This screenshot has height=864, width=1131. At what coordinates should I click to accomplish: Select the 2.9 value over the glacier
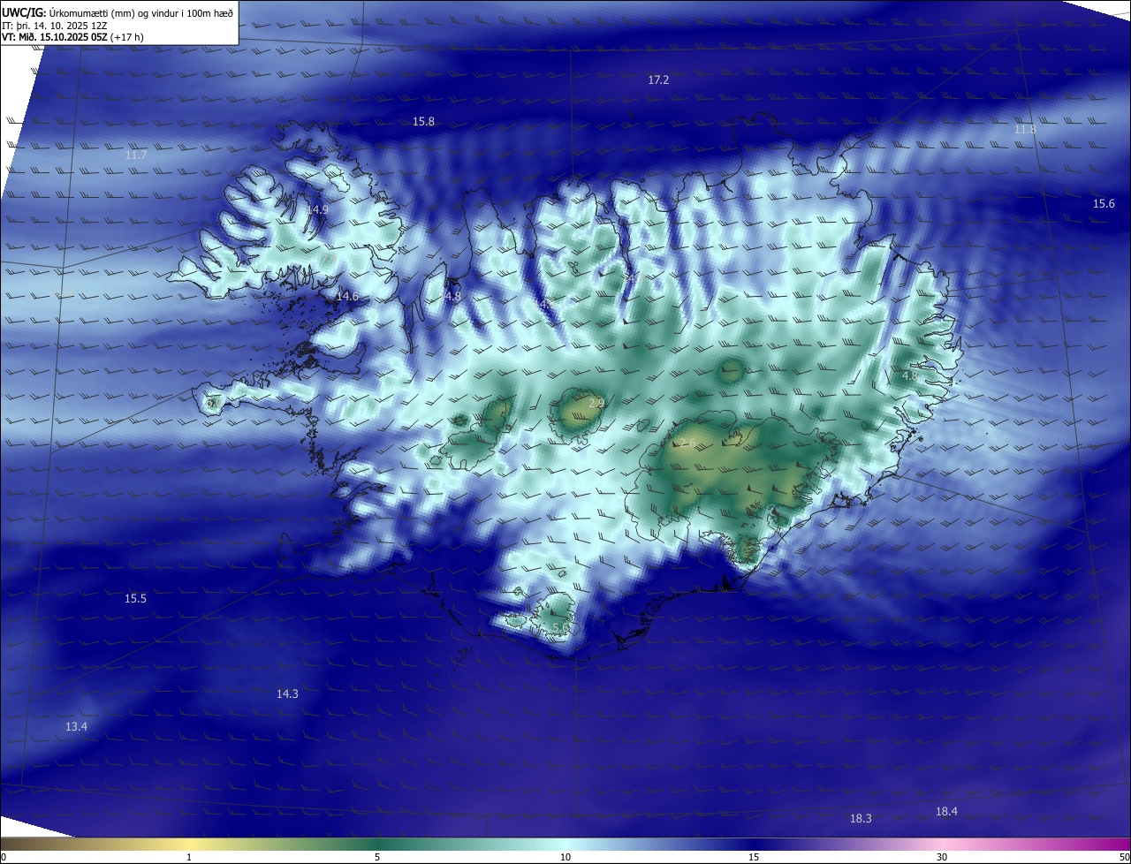click(x=596, y=404)
